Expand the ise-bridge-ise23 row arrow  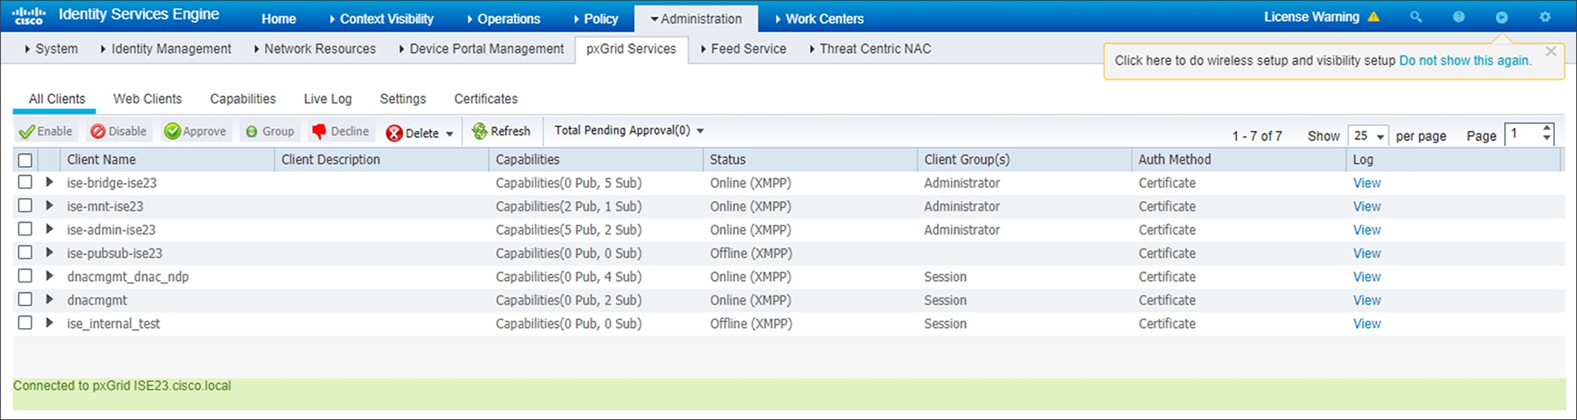[49, 182]
